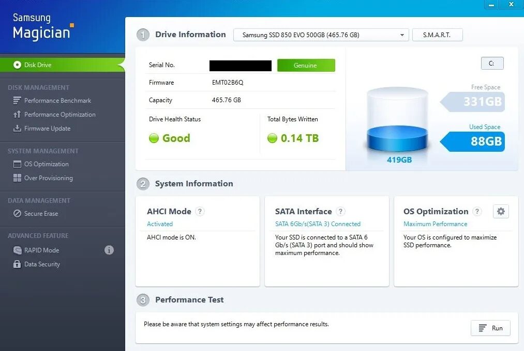Image resolution: width=524 pixels, height=351 pixels.
Task: Open Performance Benchmark
Action: pyautogui.click(x=57, y=100)
